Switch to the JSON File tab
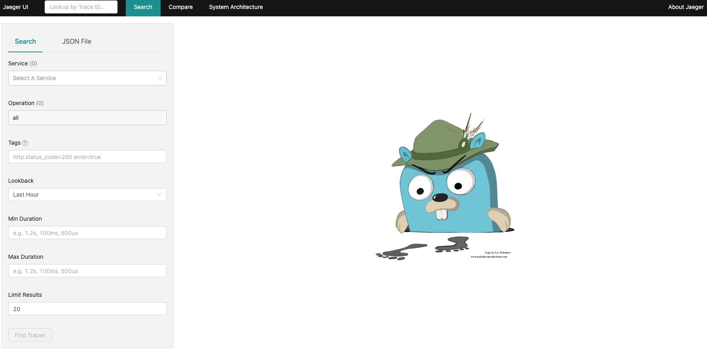Screen dimensions: 707x352 click(x=77, y=41)
